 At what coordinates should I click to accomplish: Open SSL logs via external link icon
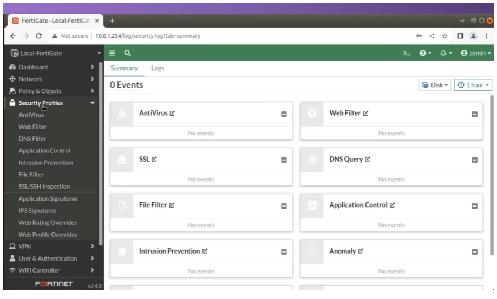(154, 159)
